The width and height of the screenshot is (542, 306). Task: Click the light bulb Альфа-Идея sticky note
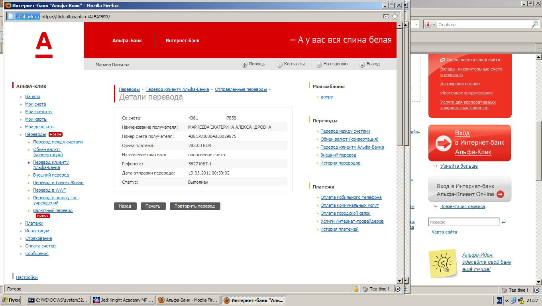point(442,263)
